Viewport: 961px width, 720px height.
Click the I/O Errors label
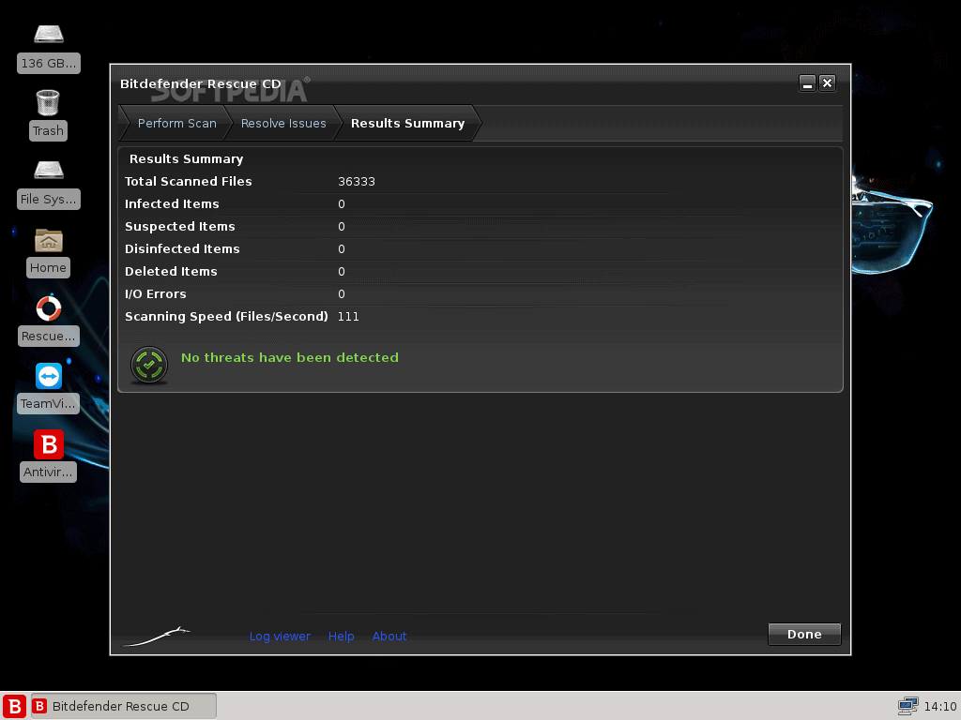tap(155, 293)
